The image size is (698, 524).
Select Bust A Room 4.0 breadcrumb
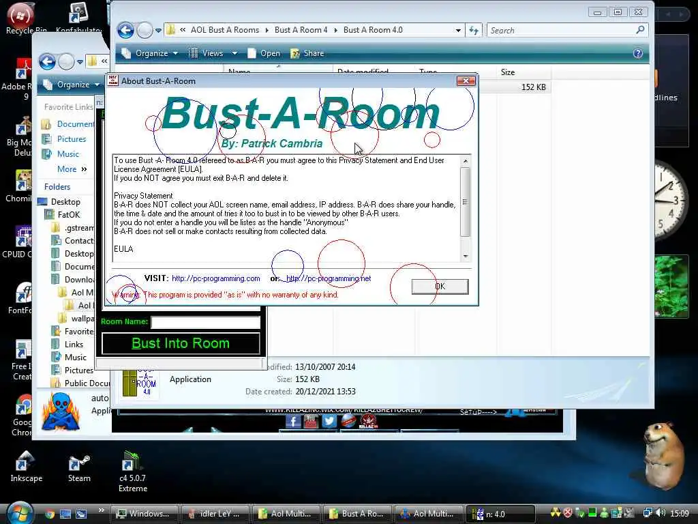pyautogui.click(x=373, y=30)
